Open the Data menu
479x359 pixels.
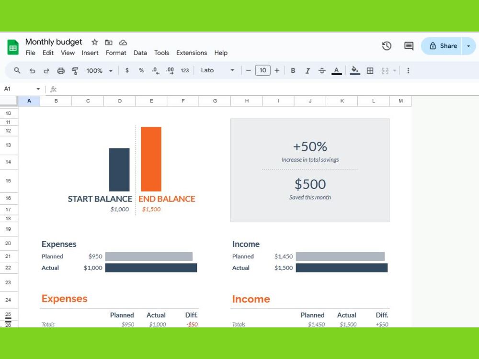(x=140, y=53)
